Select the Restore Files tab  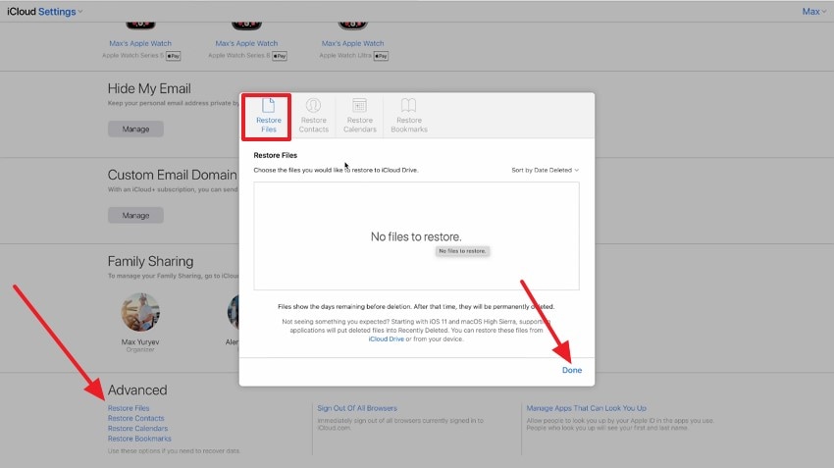[268, 116]
